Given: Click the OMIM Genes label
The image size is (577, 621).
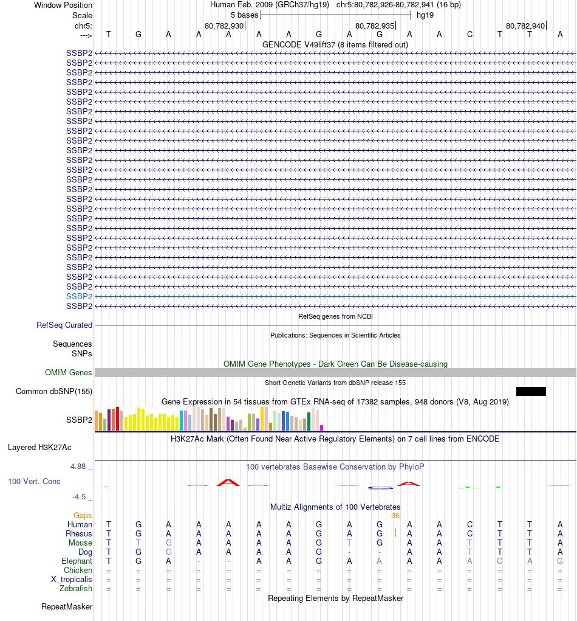Looking at the screenshot, I should click(69, 373).
